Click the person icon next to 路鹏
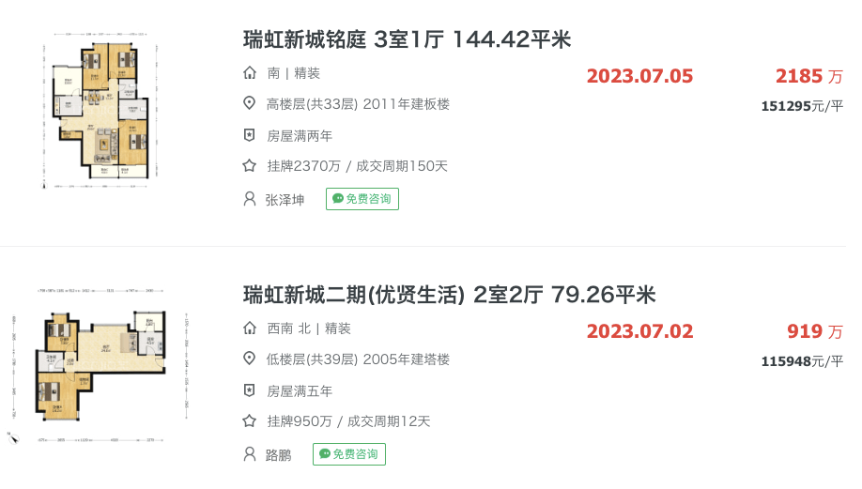Image resolution: width=862 pixels, height=489 pixels. pyautogui.click(x=250, y=454)
